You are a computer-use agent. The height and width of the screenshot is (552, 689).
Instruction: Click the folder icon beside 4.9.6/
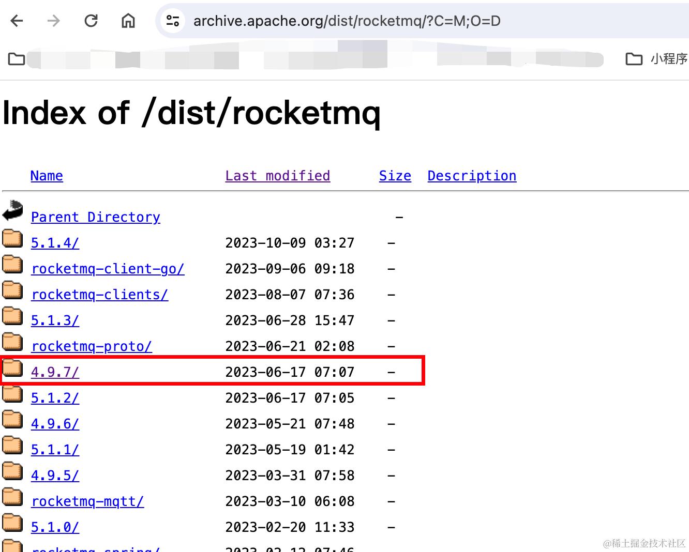12,419
